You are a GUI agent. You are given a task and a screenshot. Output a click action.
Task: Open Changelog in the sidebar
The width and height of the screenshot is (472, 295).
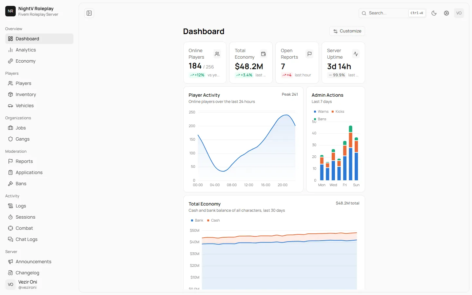pos(39,273)
